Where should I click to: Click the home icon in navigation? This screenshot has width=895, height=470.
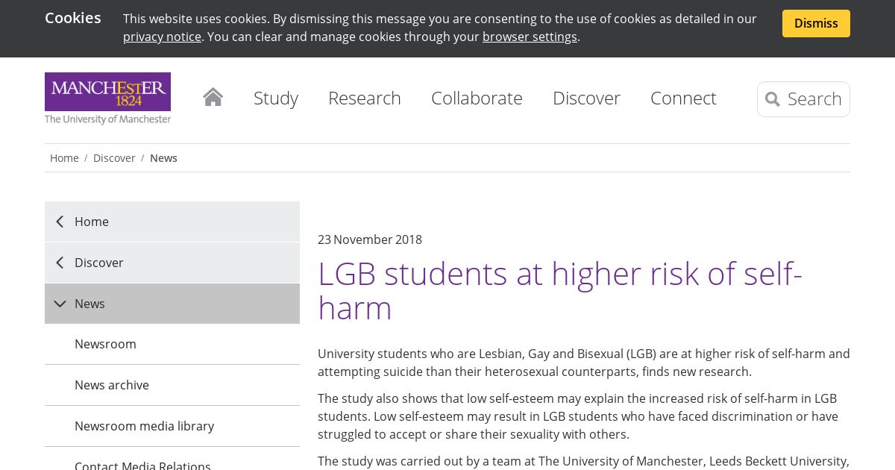click(213, 97)
